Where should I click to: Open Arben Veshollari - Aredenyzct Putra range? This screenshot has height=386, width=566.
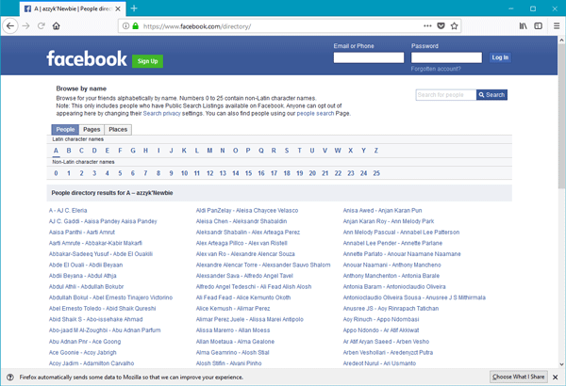[388, 352]
